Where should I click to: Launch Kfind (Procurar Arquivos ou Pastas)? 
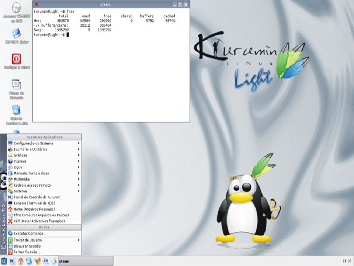[44, 215]
